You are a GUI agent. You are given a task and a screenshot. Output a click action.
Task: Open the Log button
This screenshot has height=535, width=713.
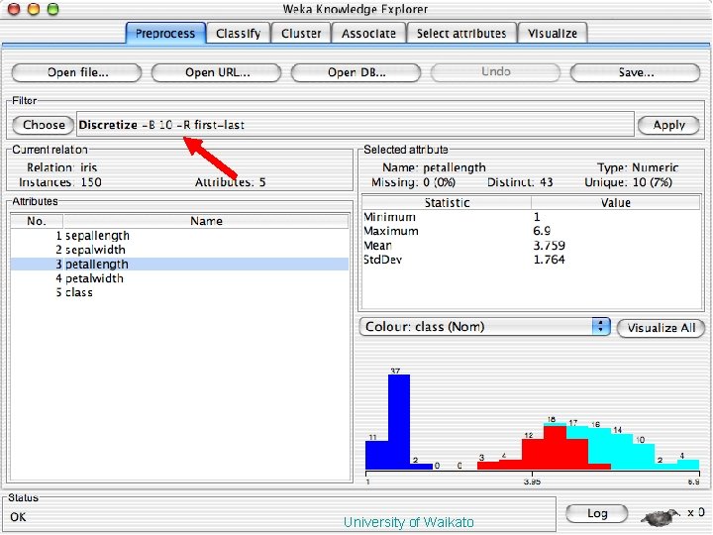tap(597, 513)
